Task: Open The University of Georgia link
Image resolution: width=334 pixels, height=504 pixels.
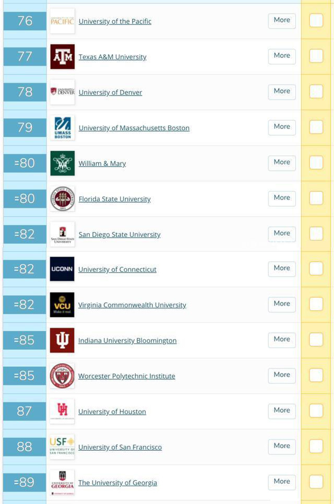Action: [117, 483]
